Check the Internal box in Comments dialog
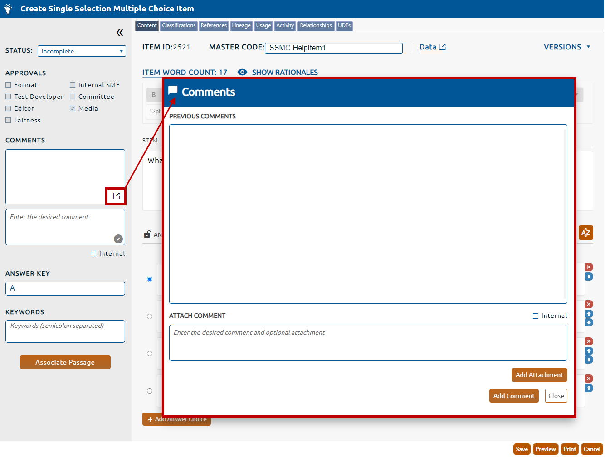Viewport: 605px width, 457px height. [536, 316]
